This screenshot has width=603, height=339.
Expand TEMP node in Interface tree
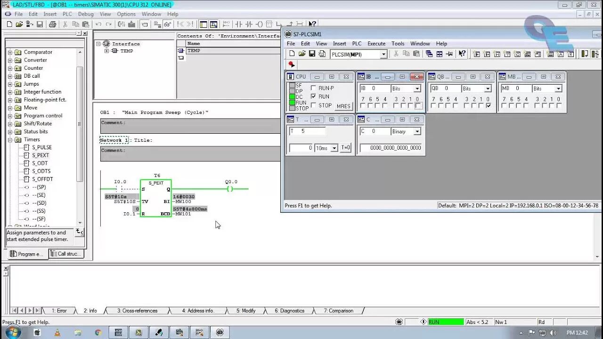point(106,51)
